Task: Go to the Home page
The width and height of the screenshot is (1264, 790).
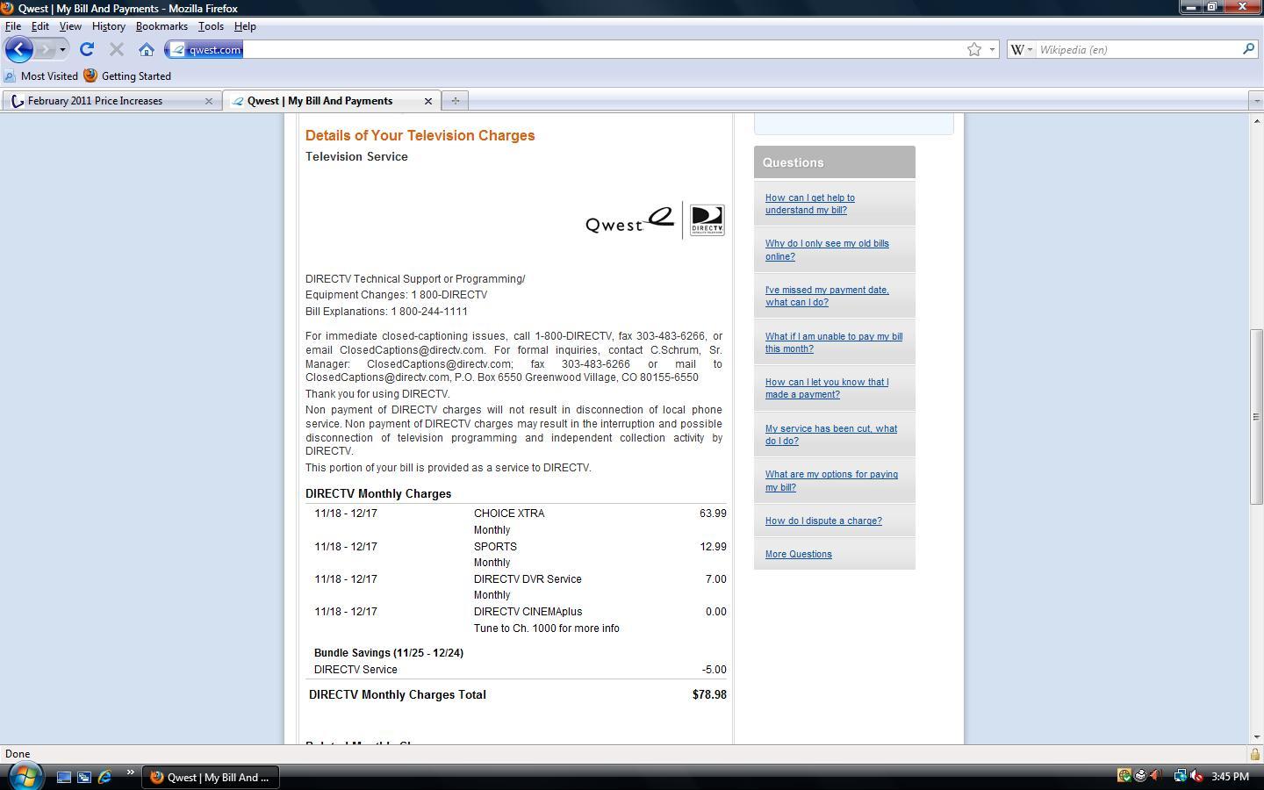Action: click(x=147, y=50)
